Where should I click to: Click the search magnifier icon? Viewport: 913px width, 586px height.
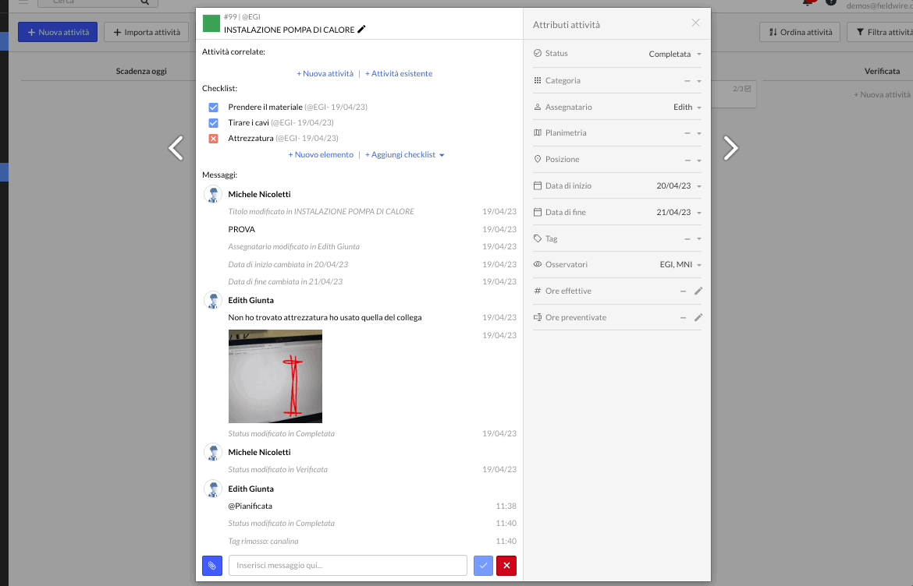[144, 2]
